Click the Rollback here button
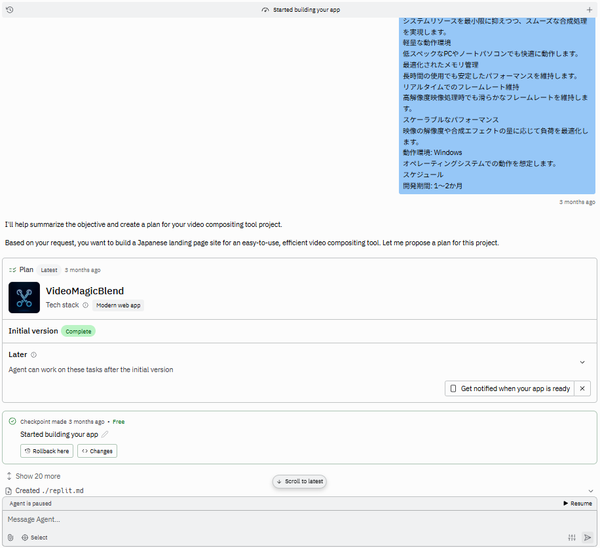600x548 pixels. click(x=47, y=451)
